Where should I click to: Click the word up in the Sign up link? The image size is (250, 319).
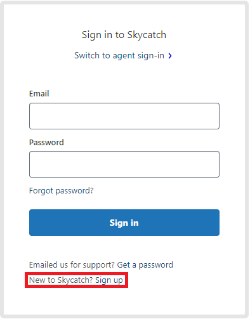pos(119,281)
